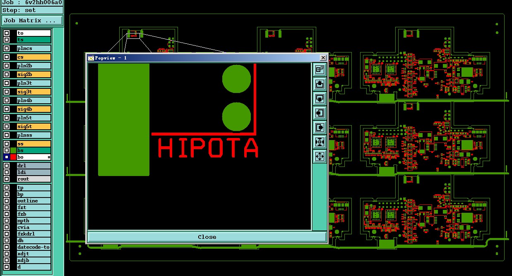Screen dimensions: 512x276
Task: Select the cvia layer name
Action: coord(34,227)
